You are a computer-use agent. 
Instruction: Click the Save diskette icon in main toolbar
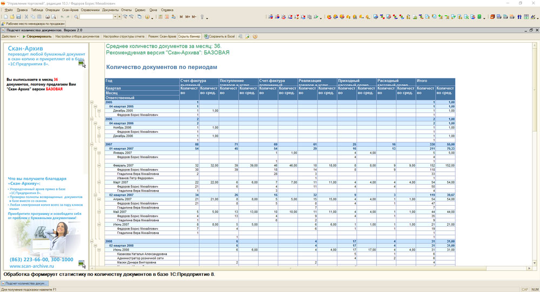click(19, 17)
